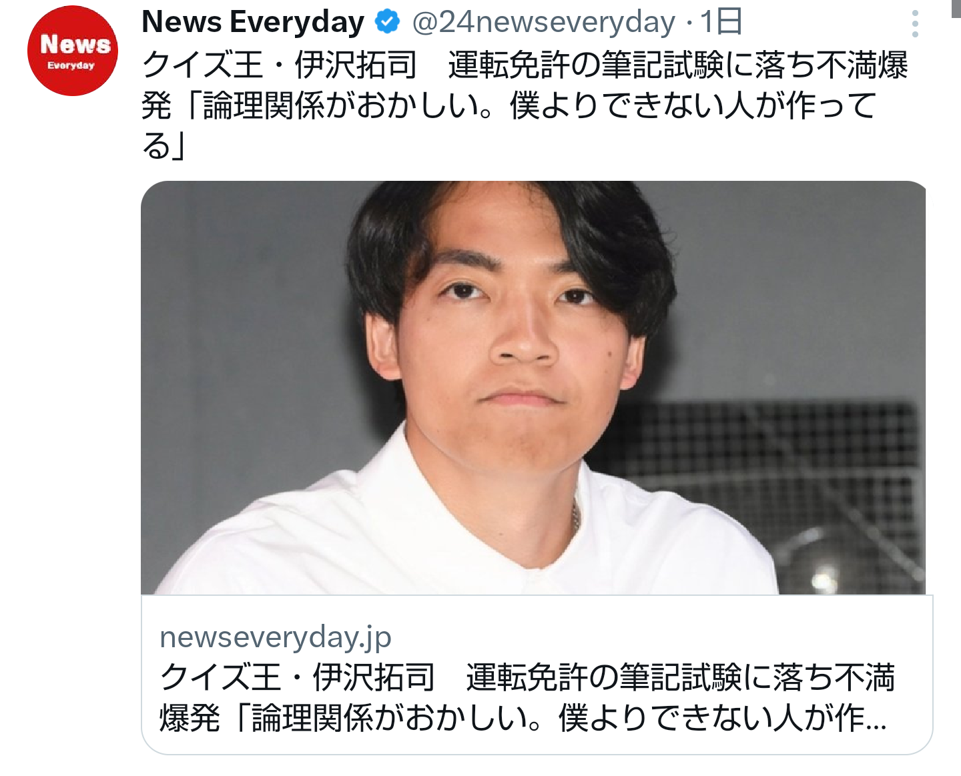Image resolution: width=961 pixels, height=776 pixels.
Task: Click the tweet text line 発「論理関係がおかしい
Action: pyautogui.click(x=509, y=105)
